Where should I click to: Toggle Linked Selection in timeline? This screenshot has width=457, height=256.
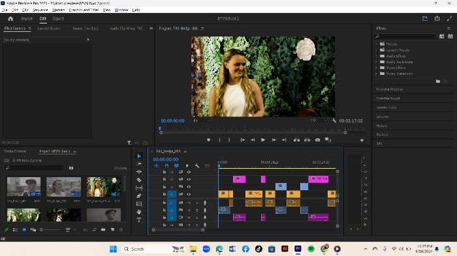[x=176, y=165]
